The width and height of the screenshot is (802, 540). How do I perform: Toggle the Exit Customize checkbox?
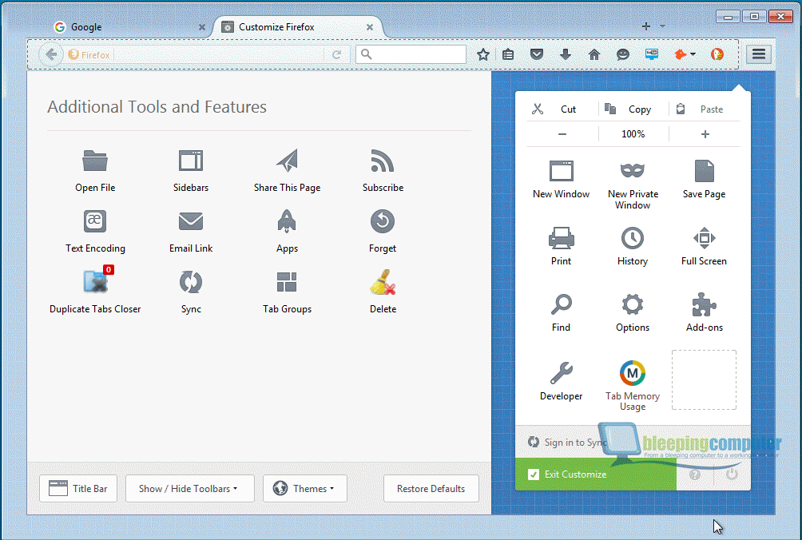coord(534,474)
